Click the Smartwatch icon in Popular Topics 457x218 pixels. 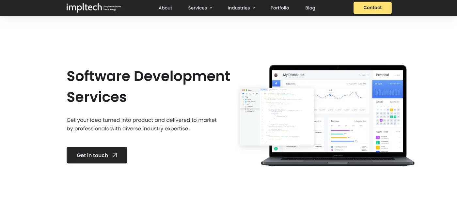coord(378,142)
